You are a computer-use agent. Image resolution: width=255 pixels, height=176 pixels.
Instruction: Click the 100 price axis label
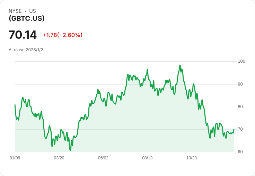click(241, 61)
